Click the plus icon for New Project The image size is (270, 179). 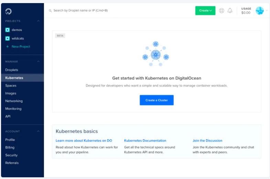(8, 47)
